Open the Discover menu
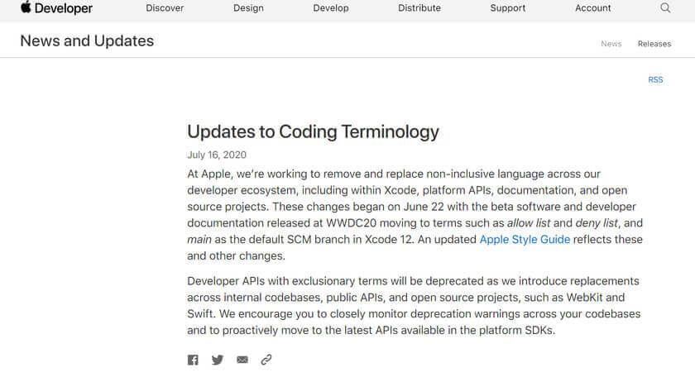The height and width of the screenshot is (377, 695). (x=165, y=8)
